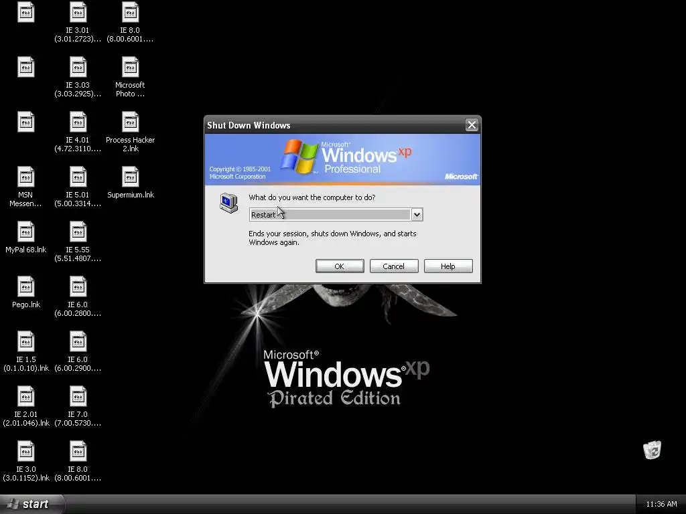Click the 11:36 AM taskbar clock

pos(661,504)
